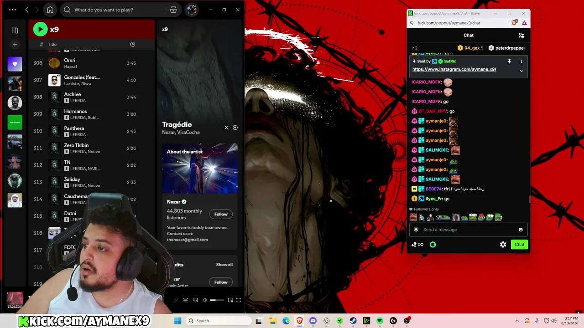
Task: Select the track 3aliday
Action: click(91, 182)
